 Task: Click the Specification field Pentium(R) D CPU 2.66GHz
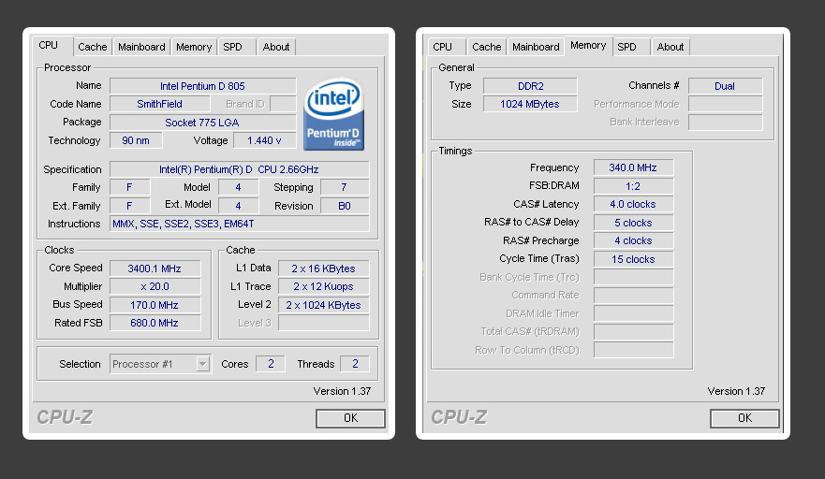tap(240, 169)
